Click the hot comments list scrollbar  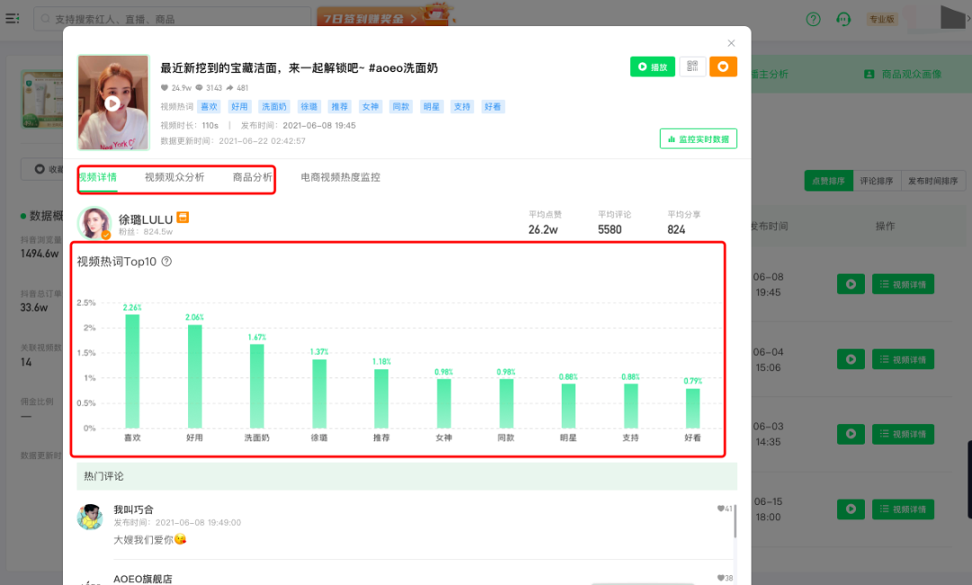(735, 520)
